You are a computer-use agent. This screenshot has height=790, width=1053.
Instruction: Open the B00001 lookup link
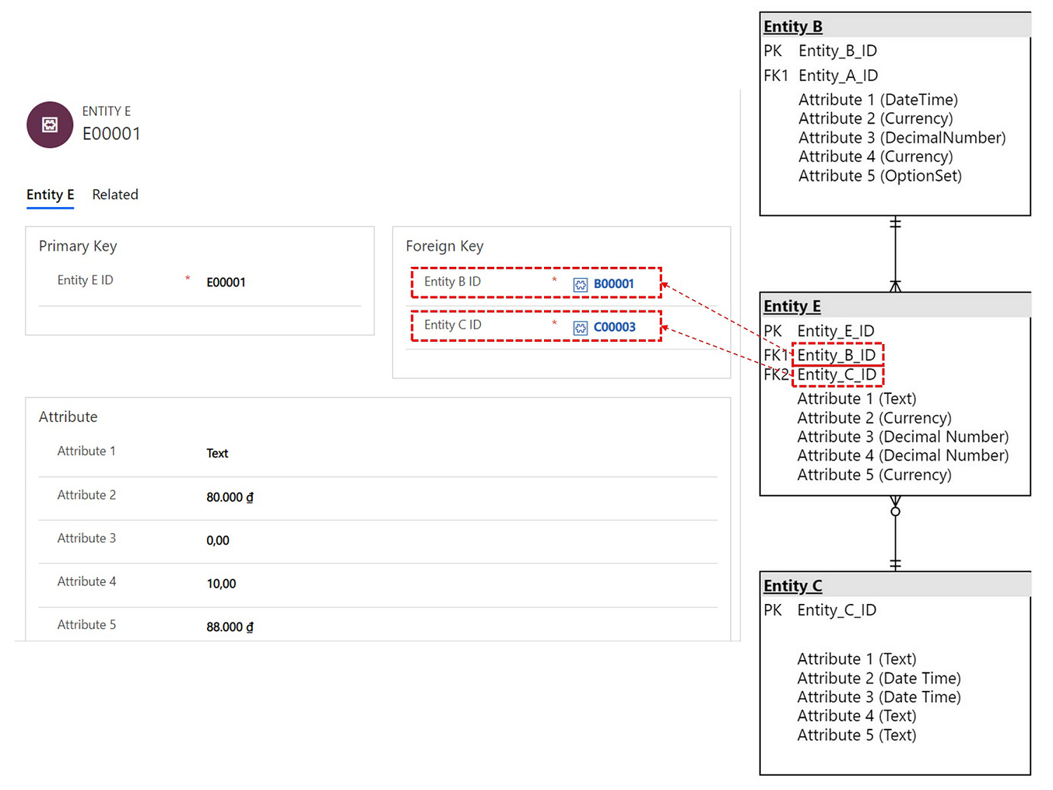[614, 284]
